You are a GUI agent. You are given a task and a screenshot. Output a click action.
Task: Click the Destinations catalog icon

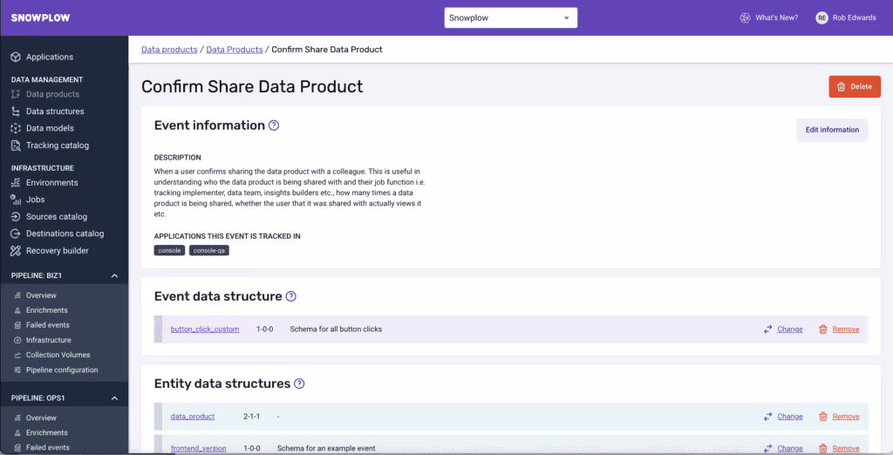pyautogui.click(x=16, y=234)
